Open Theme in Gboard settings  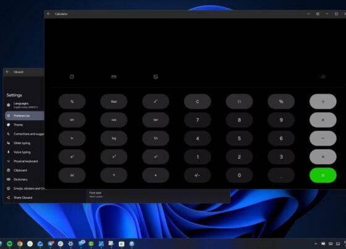pyautogui.click(x=25, y=125)
